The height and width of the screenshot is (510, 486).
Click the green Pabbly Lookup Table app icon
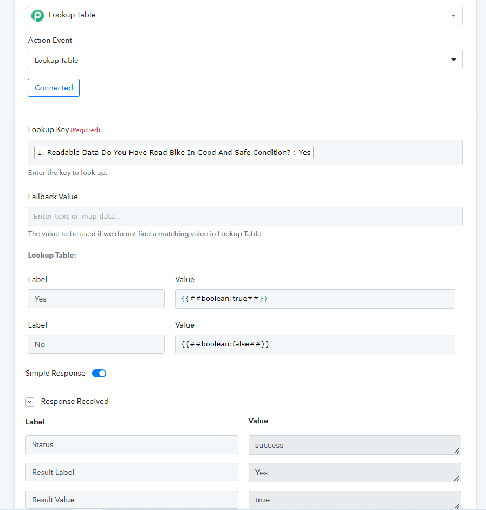point(38,15)
